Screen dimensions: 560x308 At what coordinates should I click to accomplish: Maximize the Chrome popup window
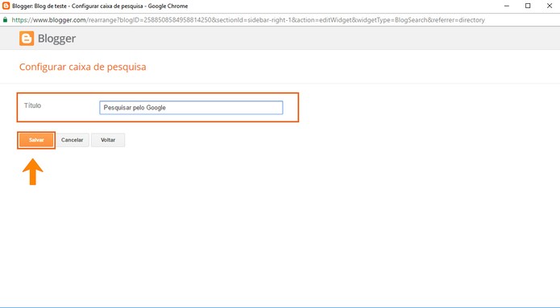coord(528,6)
